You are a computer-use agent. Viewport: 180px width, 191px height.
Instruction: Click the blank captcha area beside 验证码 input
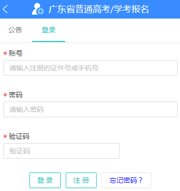[149, 151]
